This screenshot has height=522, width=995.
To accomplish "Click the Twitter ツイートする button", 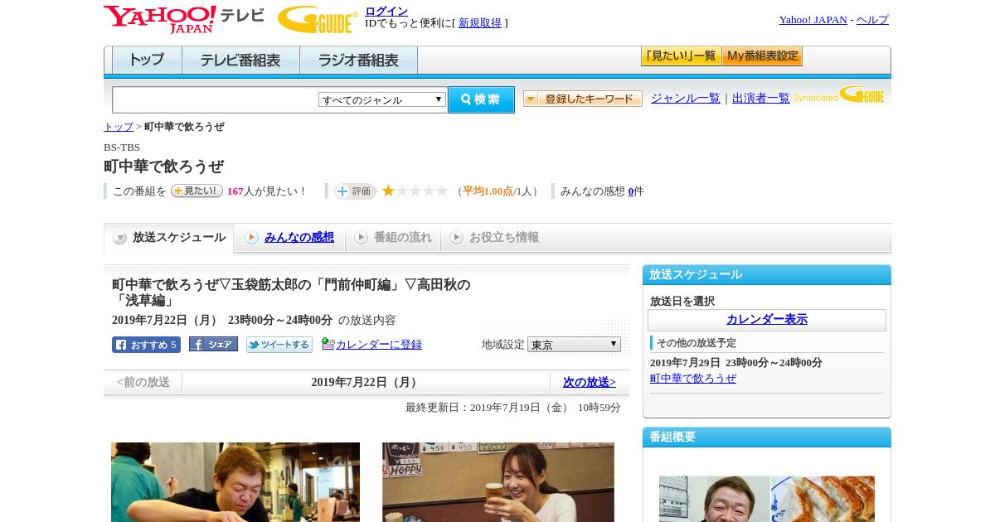I will coord(279,345).
